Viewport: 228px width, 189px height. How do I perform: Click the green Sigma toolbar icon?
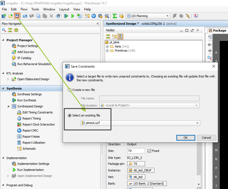pyautogui.click(x=115, y=16)
